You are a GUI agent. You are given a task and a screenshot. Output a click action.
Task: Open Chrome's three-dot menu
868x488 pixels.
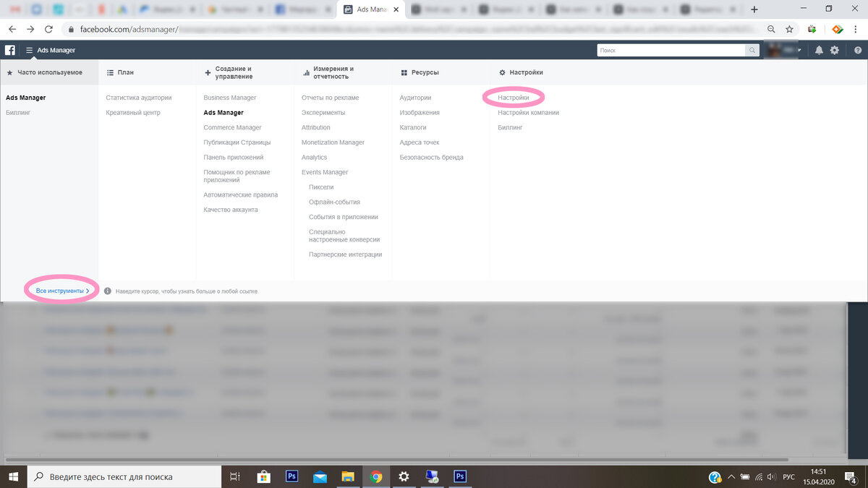click(856, 29)
